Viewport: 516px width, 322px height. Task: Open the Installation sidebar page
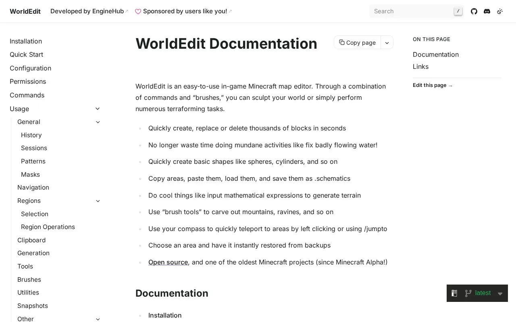click(26, 41)
